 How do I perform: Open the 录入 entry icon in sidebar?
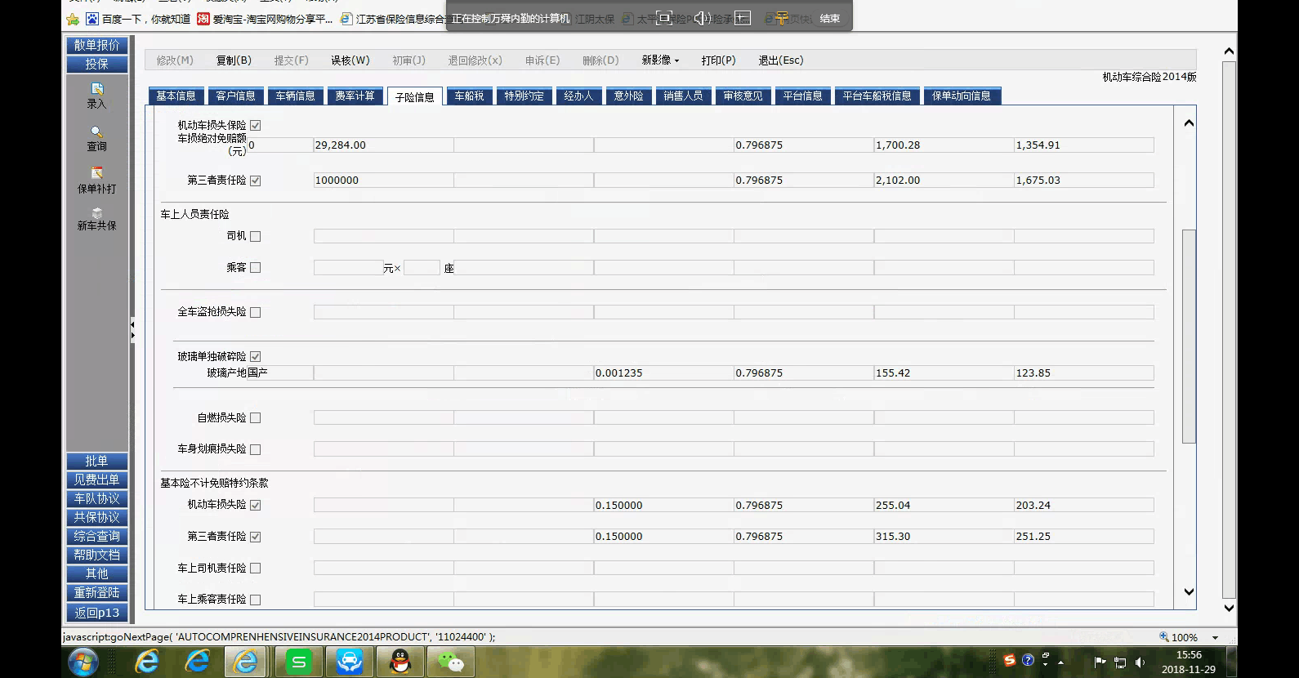click(97, 89)
